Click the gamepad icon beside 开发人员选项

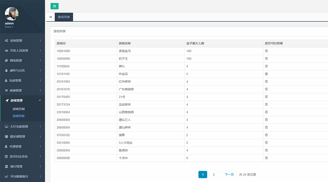tap(7, 51)
